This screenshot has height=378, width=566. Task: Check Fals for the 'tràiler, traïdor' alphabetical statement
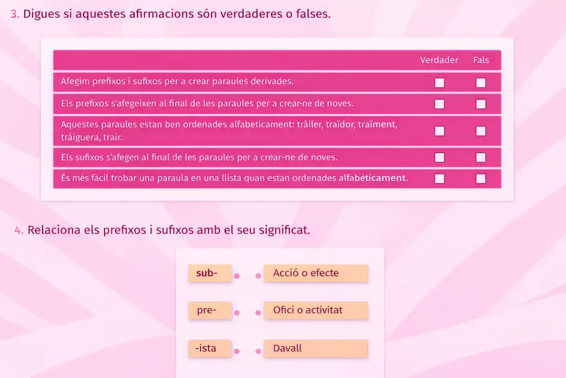[481, 131]
